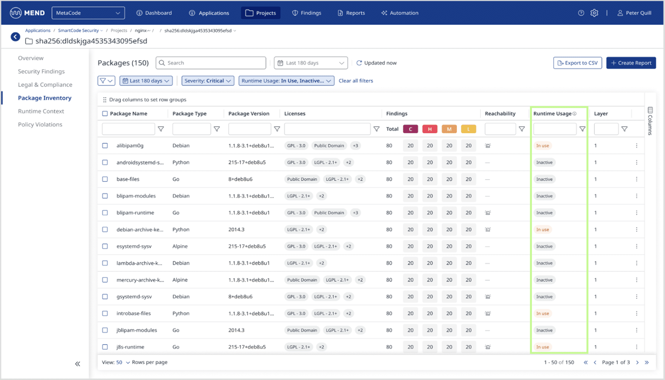Viewport: 665px width, 380px height.
Task: Expand the Severity: Critical filter dropdown
Action: (x=207, y=81)
